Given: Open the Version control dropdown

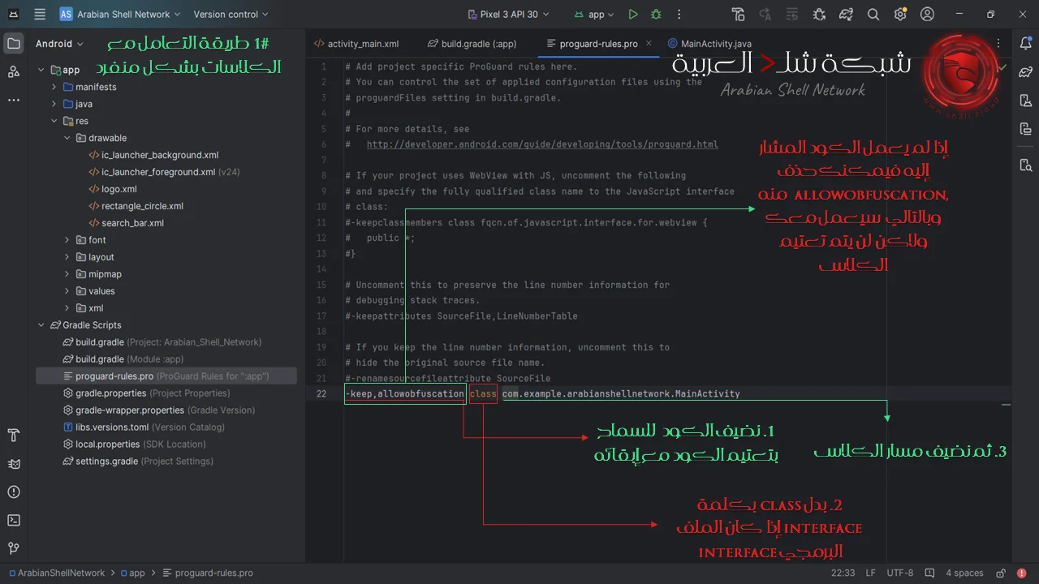Looking at the screenshot, I should click(231, 15).
